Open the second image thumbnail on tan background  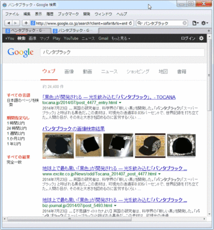click(89, 145)
